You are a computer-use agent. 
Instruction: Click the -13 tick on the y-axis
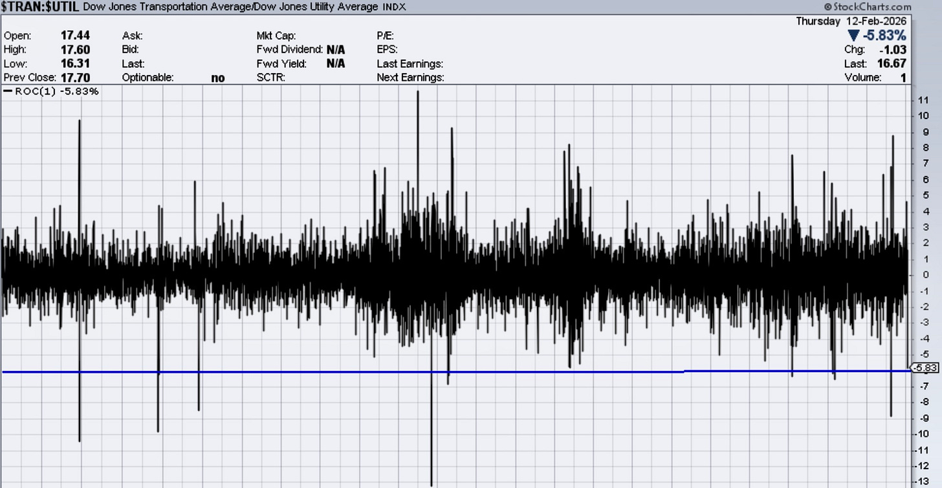point(922,482)
